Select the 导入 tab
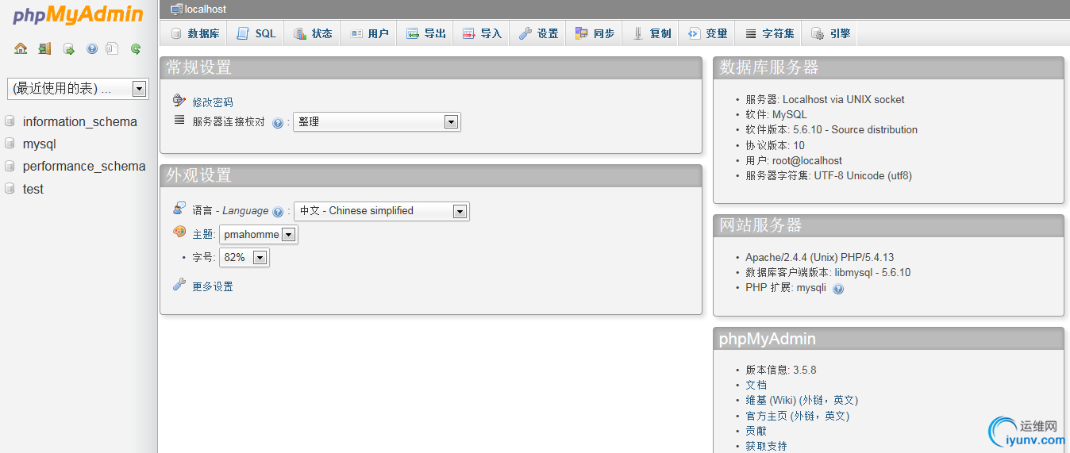This screenshot has height=453, width=1070. [x=483, y=33]
